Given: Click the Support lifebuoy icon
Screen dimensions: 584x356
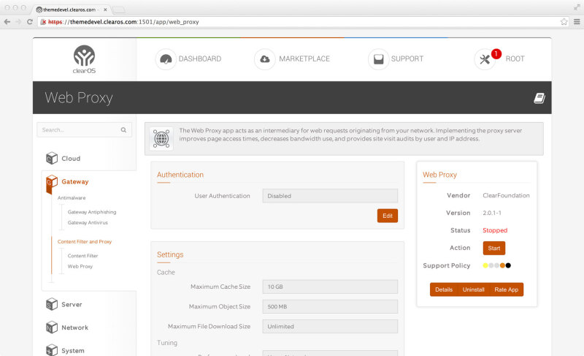Looking at the screenshot, I should [378, 59].
